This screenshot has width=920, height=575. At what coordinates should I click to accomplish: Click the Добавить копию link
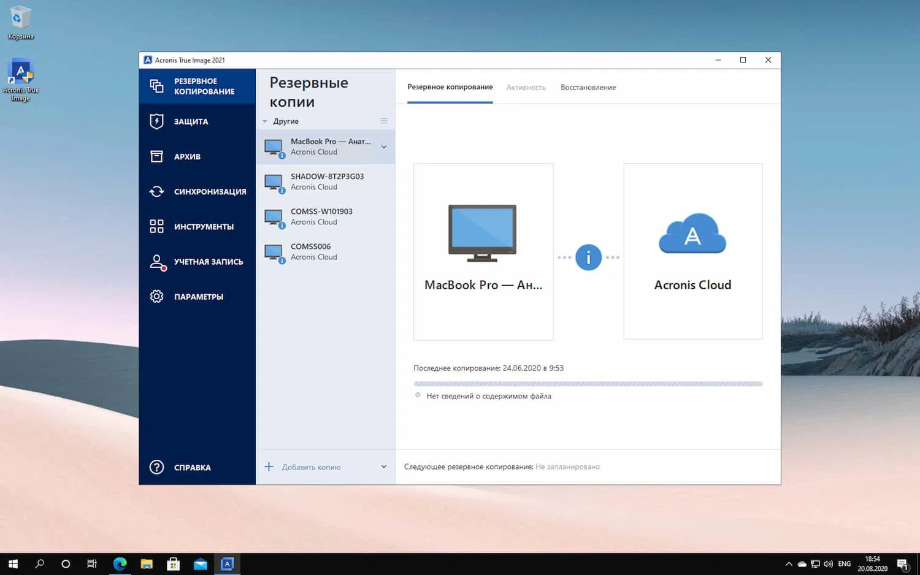pyautogui.click(x=311, y=466)
